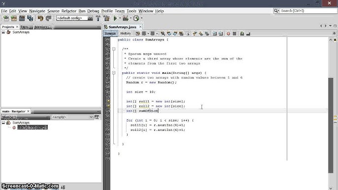Click the Save All toolbar icon
Screen dimensions: 338x190
(x=30, y=18)
